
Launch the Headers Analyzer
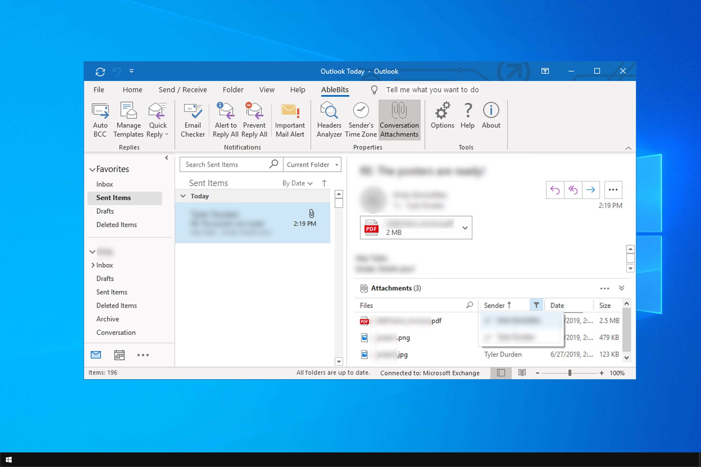(x=329, y=120)
